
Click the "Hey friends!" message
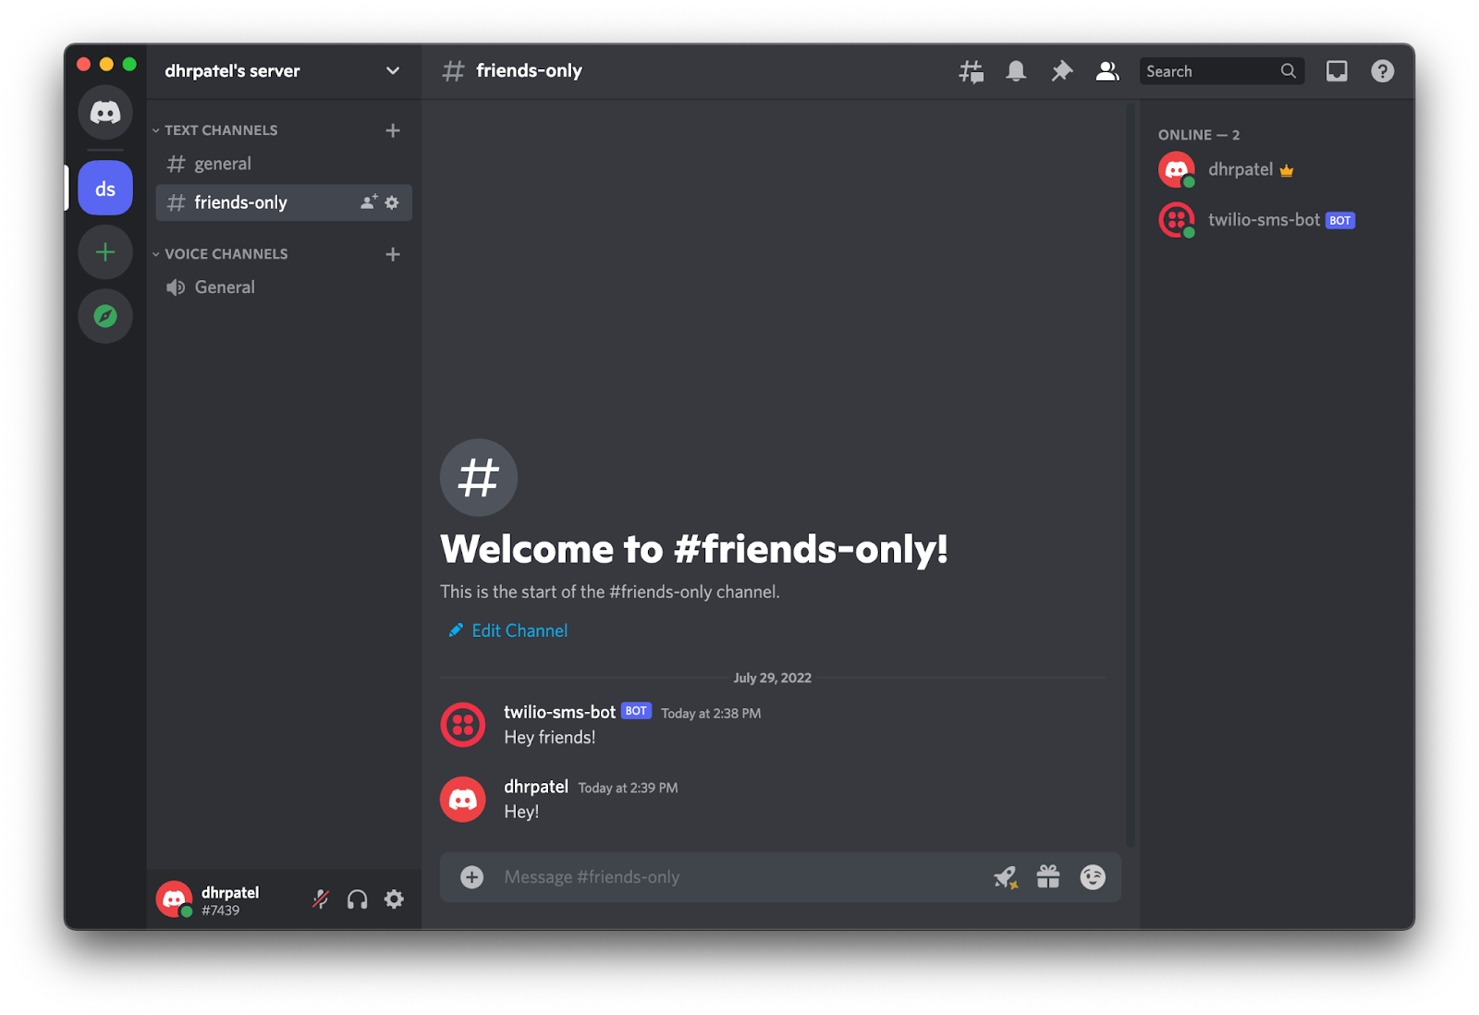(x=550, y=738)
